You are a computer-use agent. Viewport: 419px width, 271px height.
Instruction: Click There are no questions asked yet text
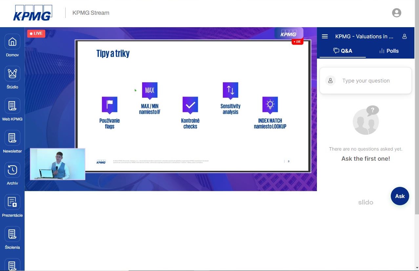click(x=366, y=149)
